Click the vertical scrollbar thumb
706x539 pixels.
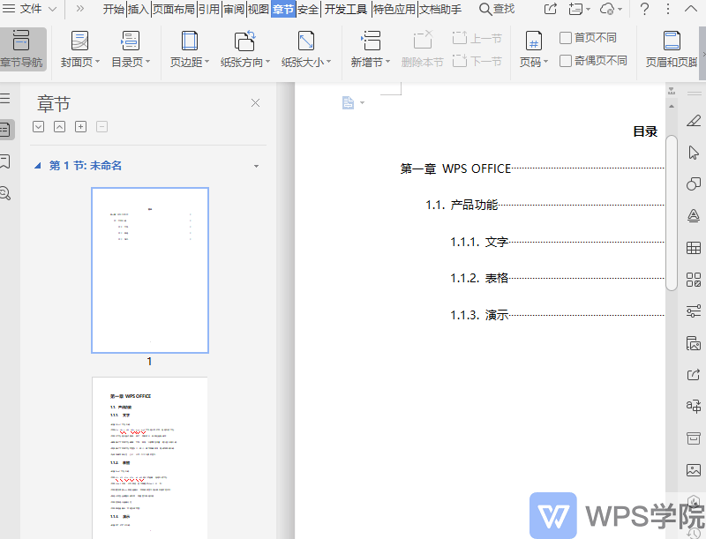click(672, 213)
